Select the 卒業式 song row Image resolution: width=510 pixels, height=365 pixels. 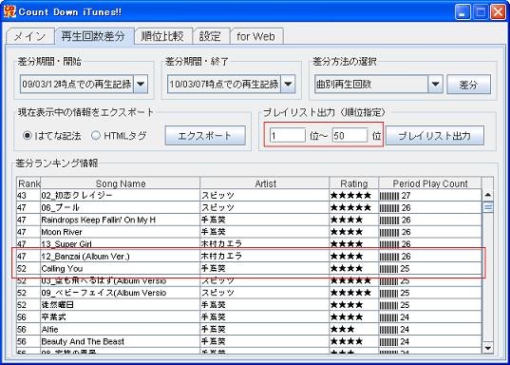[x=249, y=317]
